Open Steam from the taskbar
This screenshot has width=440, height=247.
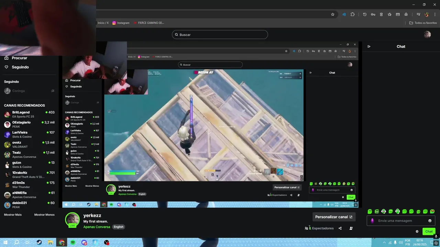[39, 242]
